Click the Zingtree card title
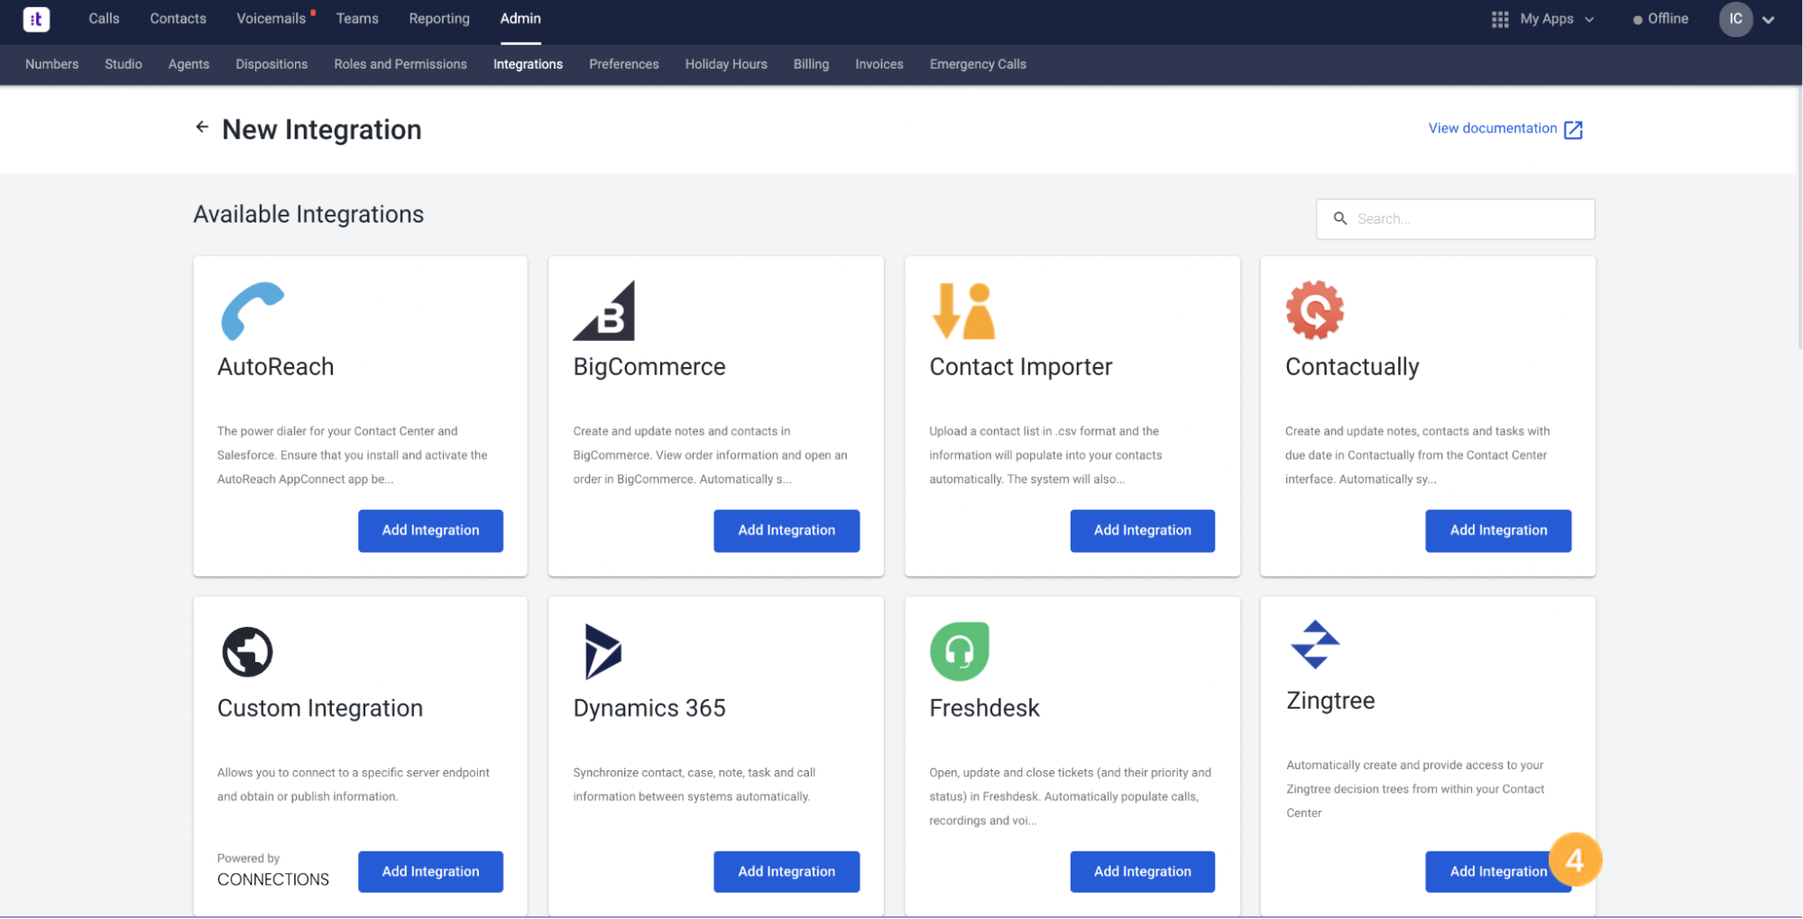The height and width of the screenshot is (919, 1803). (x=1330, y=701)
